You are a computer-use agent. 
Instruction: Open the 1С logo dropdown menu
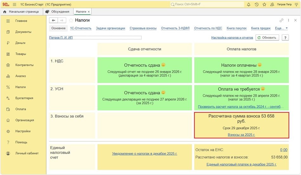point(6,4)
